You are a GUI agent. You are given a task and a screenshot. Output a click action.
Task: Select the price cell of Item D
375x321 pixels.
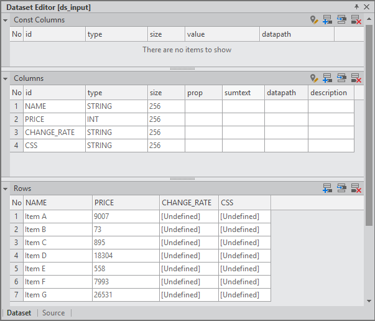[126, 256]
